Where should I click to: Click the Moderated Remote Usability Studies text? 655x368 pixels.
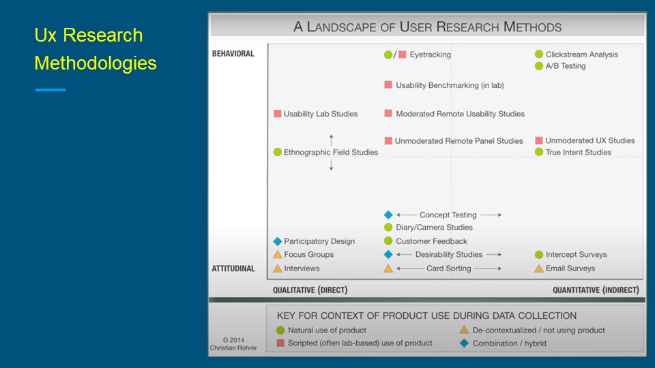[461, 114]
